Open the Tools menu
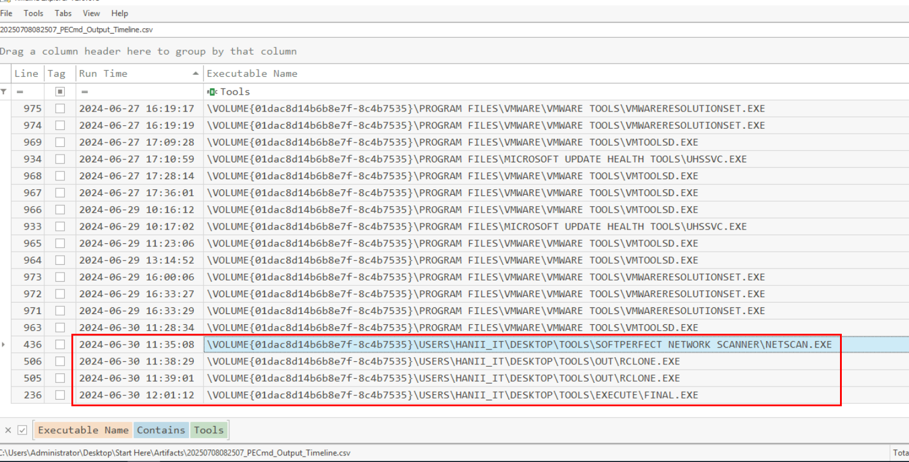The image size is (909, 462). point(33,13)
